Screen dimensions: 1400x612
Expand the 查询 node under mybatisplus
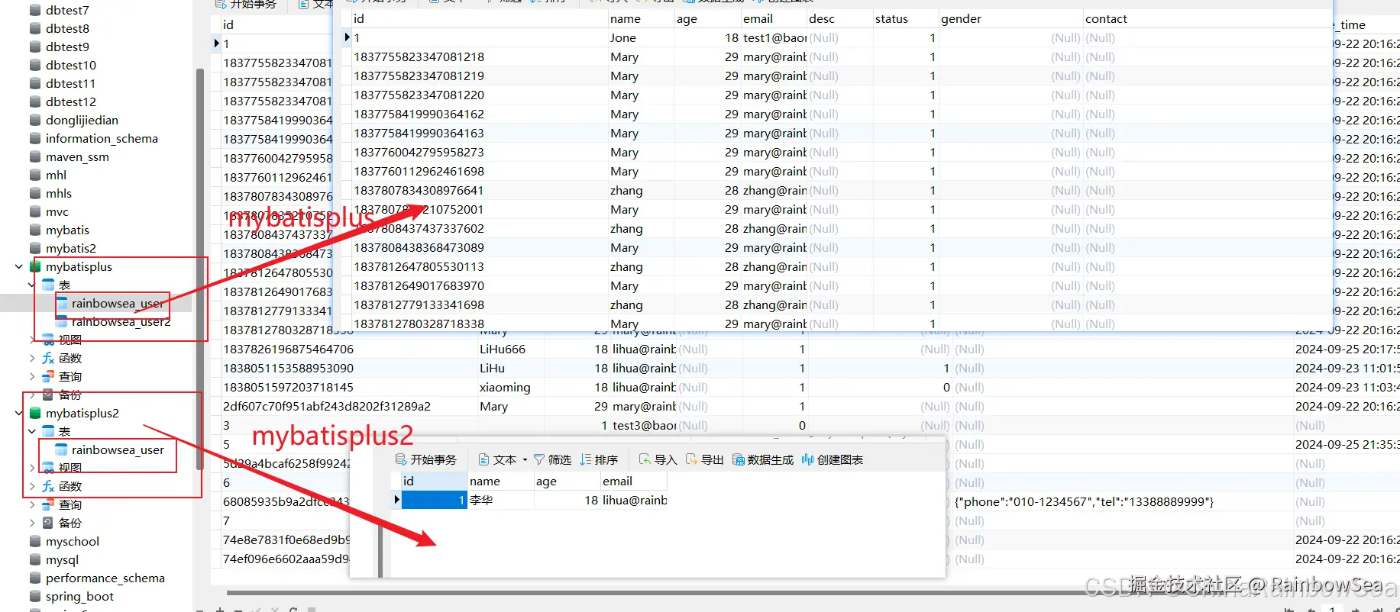32,376
